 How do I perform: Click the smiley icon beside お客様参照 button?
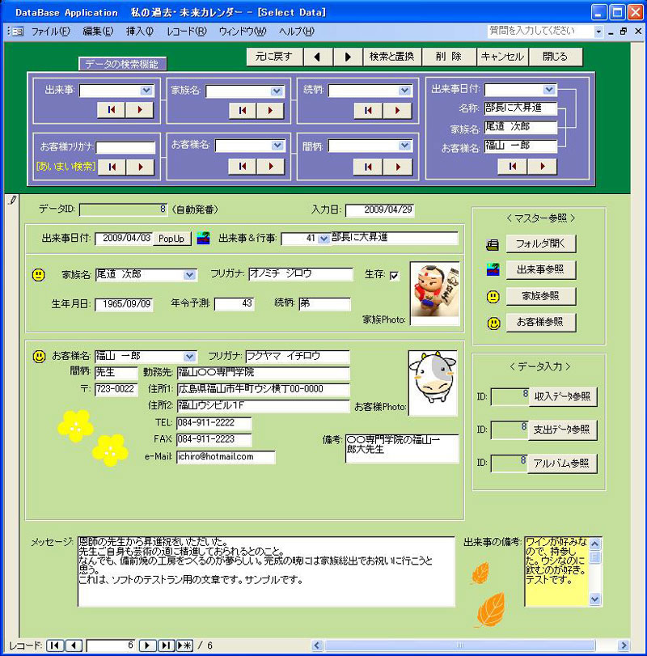pos(493,323)
